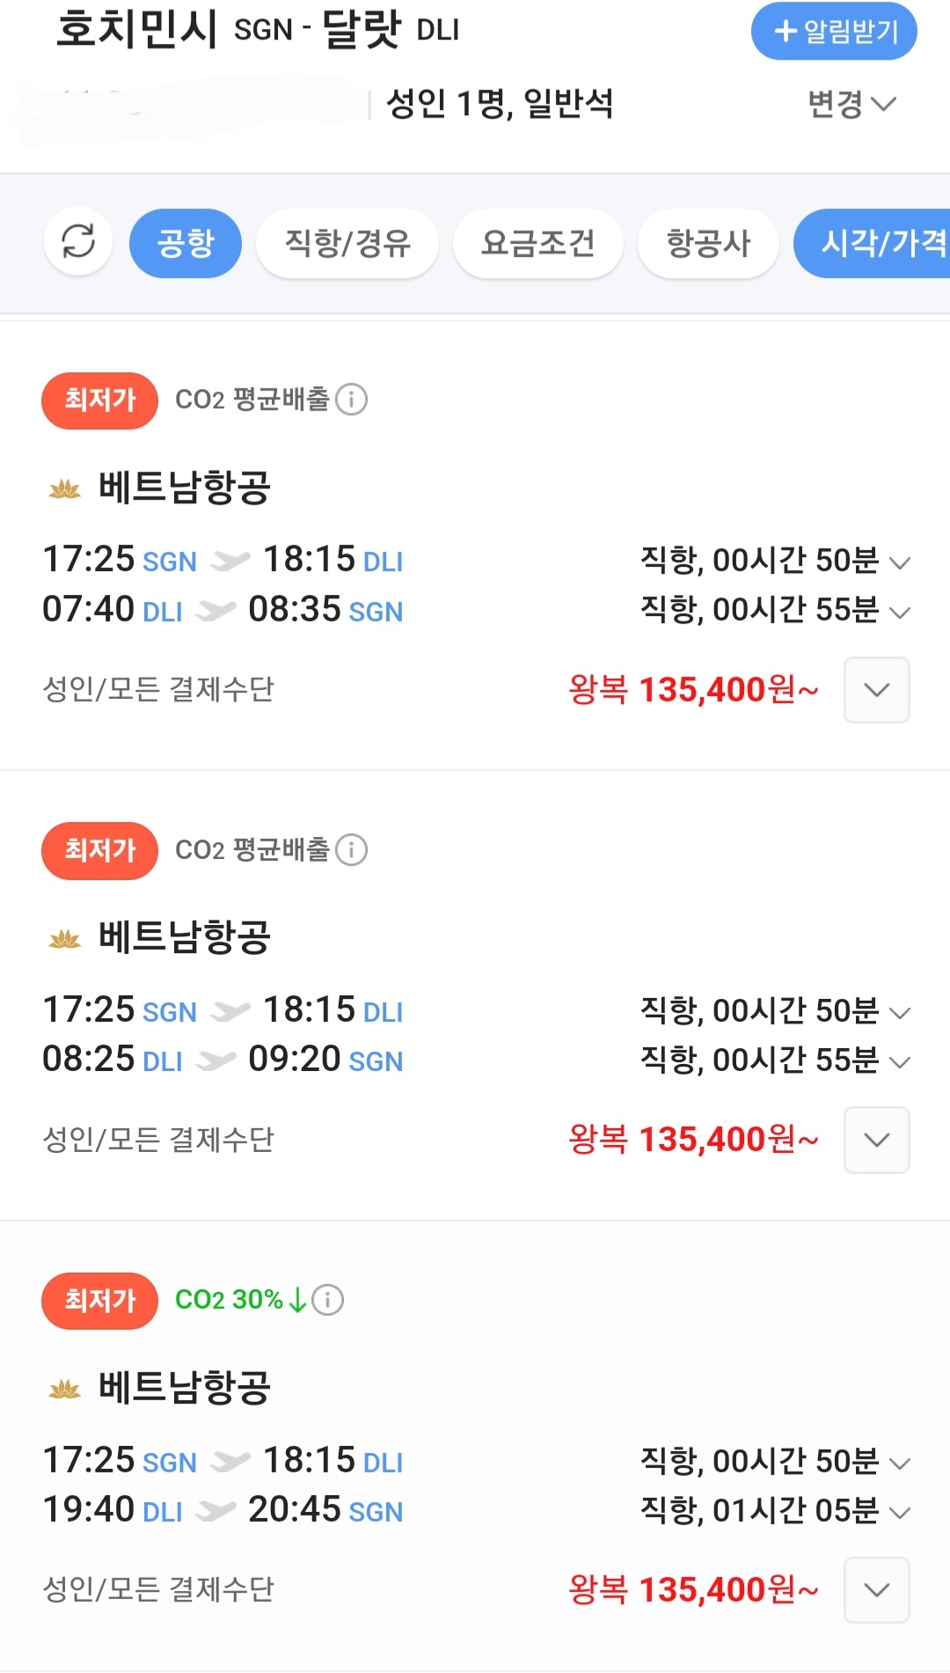Open the 변경 change dropdown
Screen dimensions: 950x1673
pyautogui.click(x=851, y=104)
